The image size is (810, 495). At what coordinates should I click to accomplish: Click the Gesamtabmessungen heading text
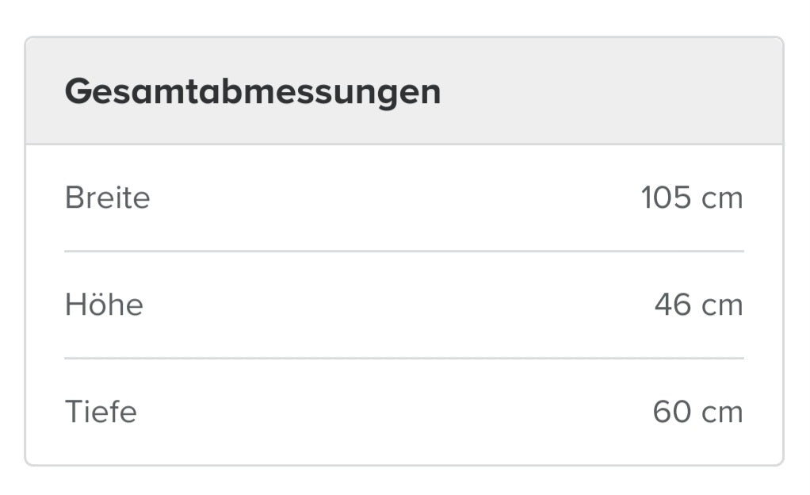(x=252, y=92)
